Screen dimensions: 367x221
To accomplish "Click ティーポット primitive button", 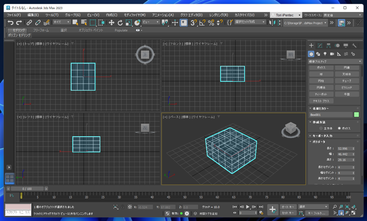I will point(321,94).
